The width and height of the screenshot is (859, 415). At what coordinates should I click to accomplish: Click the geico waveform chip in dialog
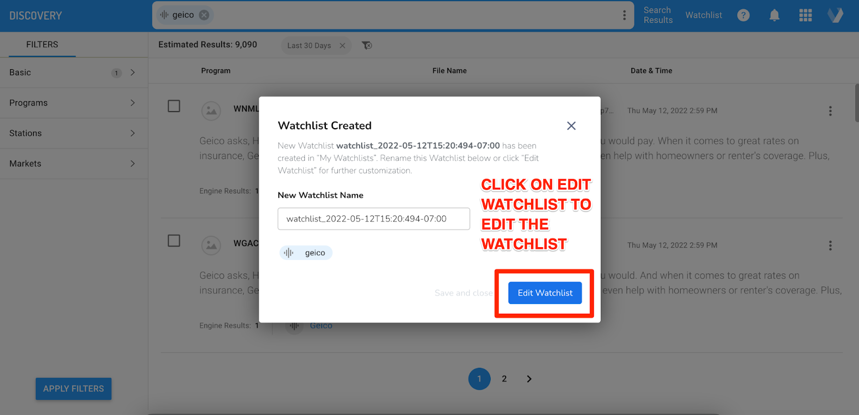(x=306, y=253)
